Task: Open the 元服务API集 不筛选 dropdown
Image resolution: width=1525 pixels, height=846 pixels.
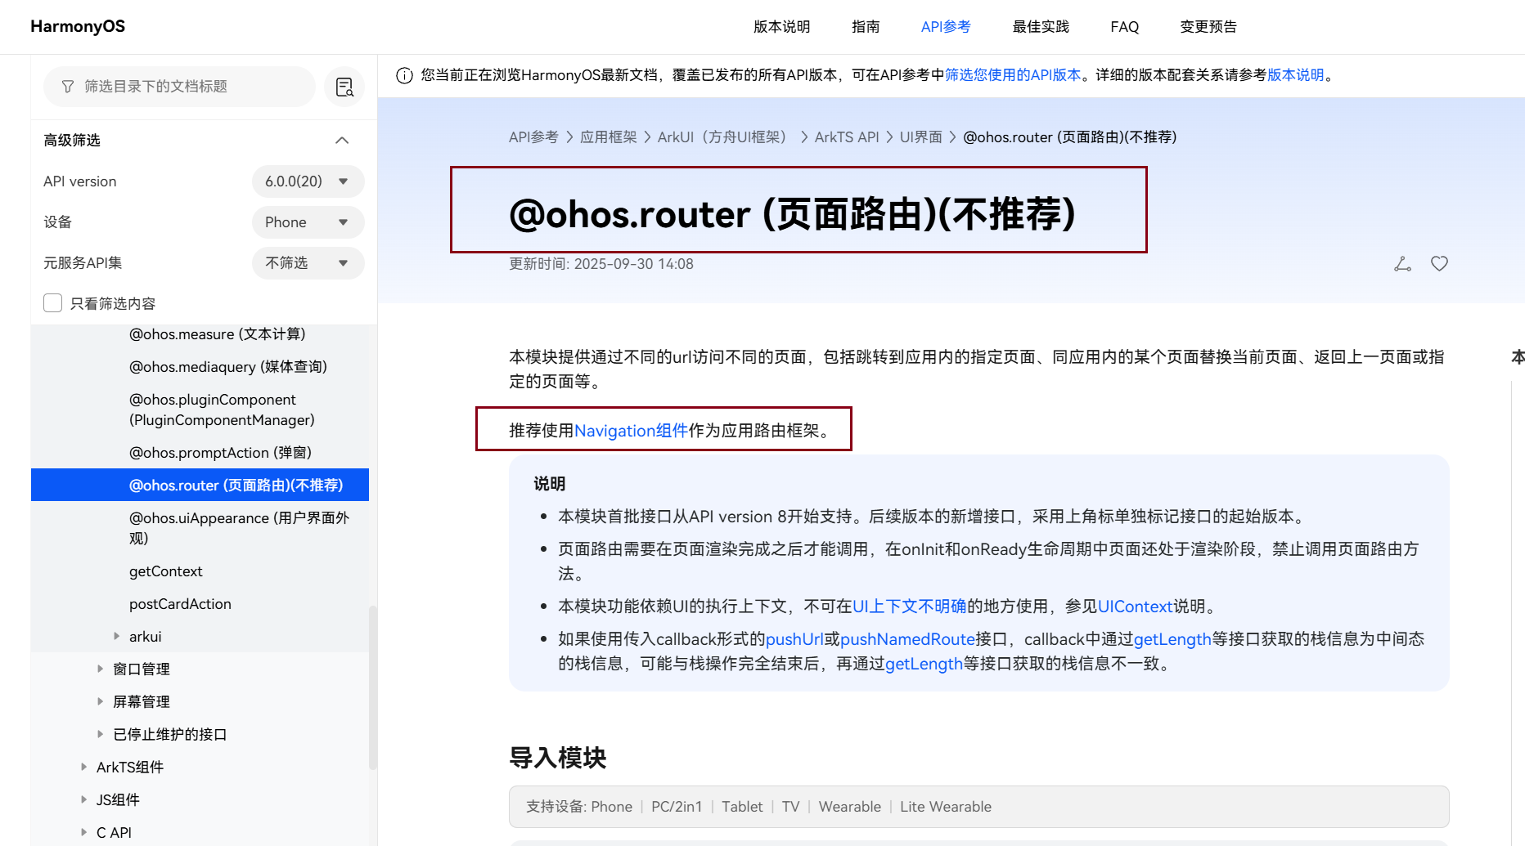Action: 308,263
